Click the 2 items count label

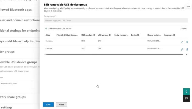point(183,29)
